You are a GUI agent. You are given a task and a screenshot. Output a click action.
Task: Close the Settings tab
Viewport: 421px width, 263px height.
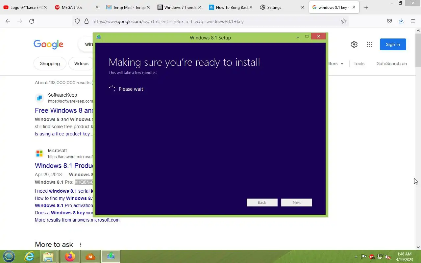pyautogui.click(x=303, y=7)
